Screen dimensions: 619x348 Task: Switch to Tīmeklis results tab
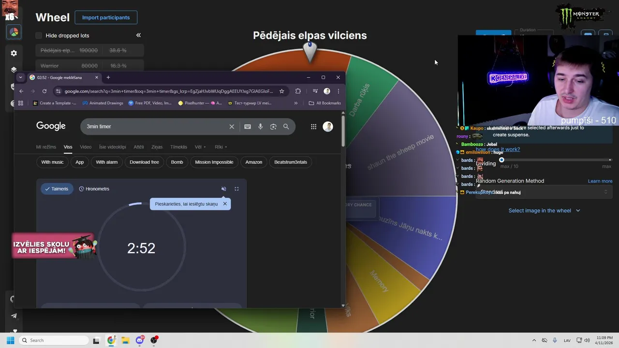click(178, 147)
